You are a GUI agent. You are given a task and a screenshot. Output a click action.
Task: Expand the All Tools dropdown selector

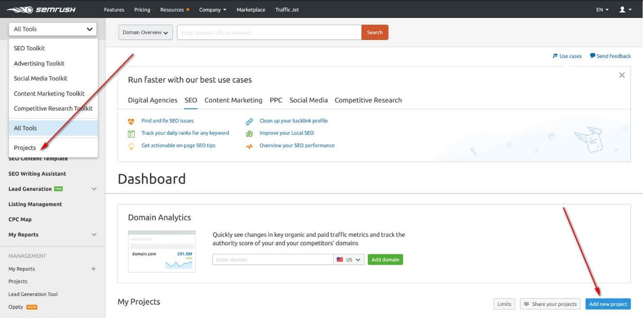[x=53, y=29]
